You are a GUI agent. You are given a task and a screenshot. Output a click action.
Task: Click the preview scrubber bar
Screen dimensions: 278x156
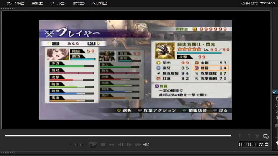click(118, 136)
